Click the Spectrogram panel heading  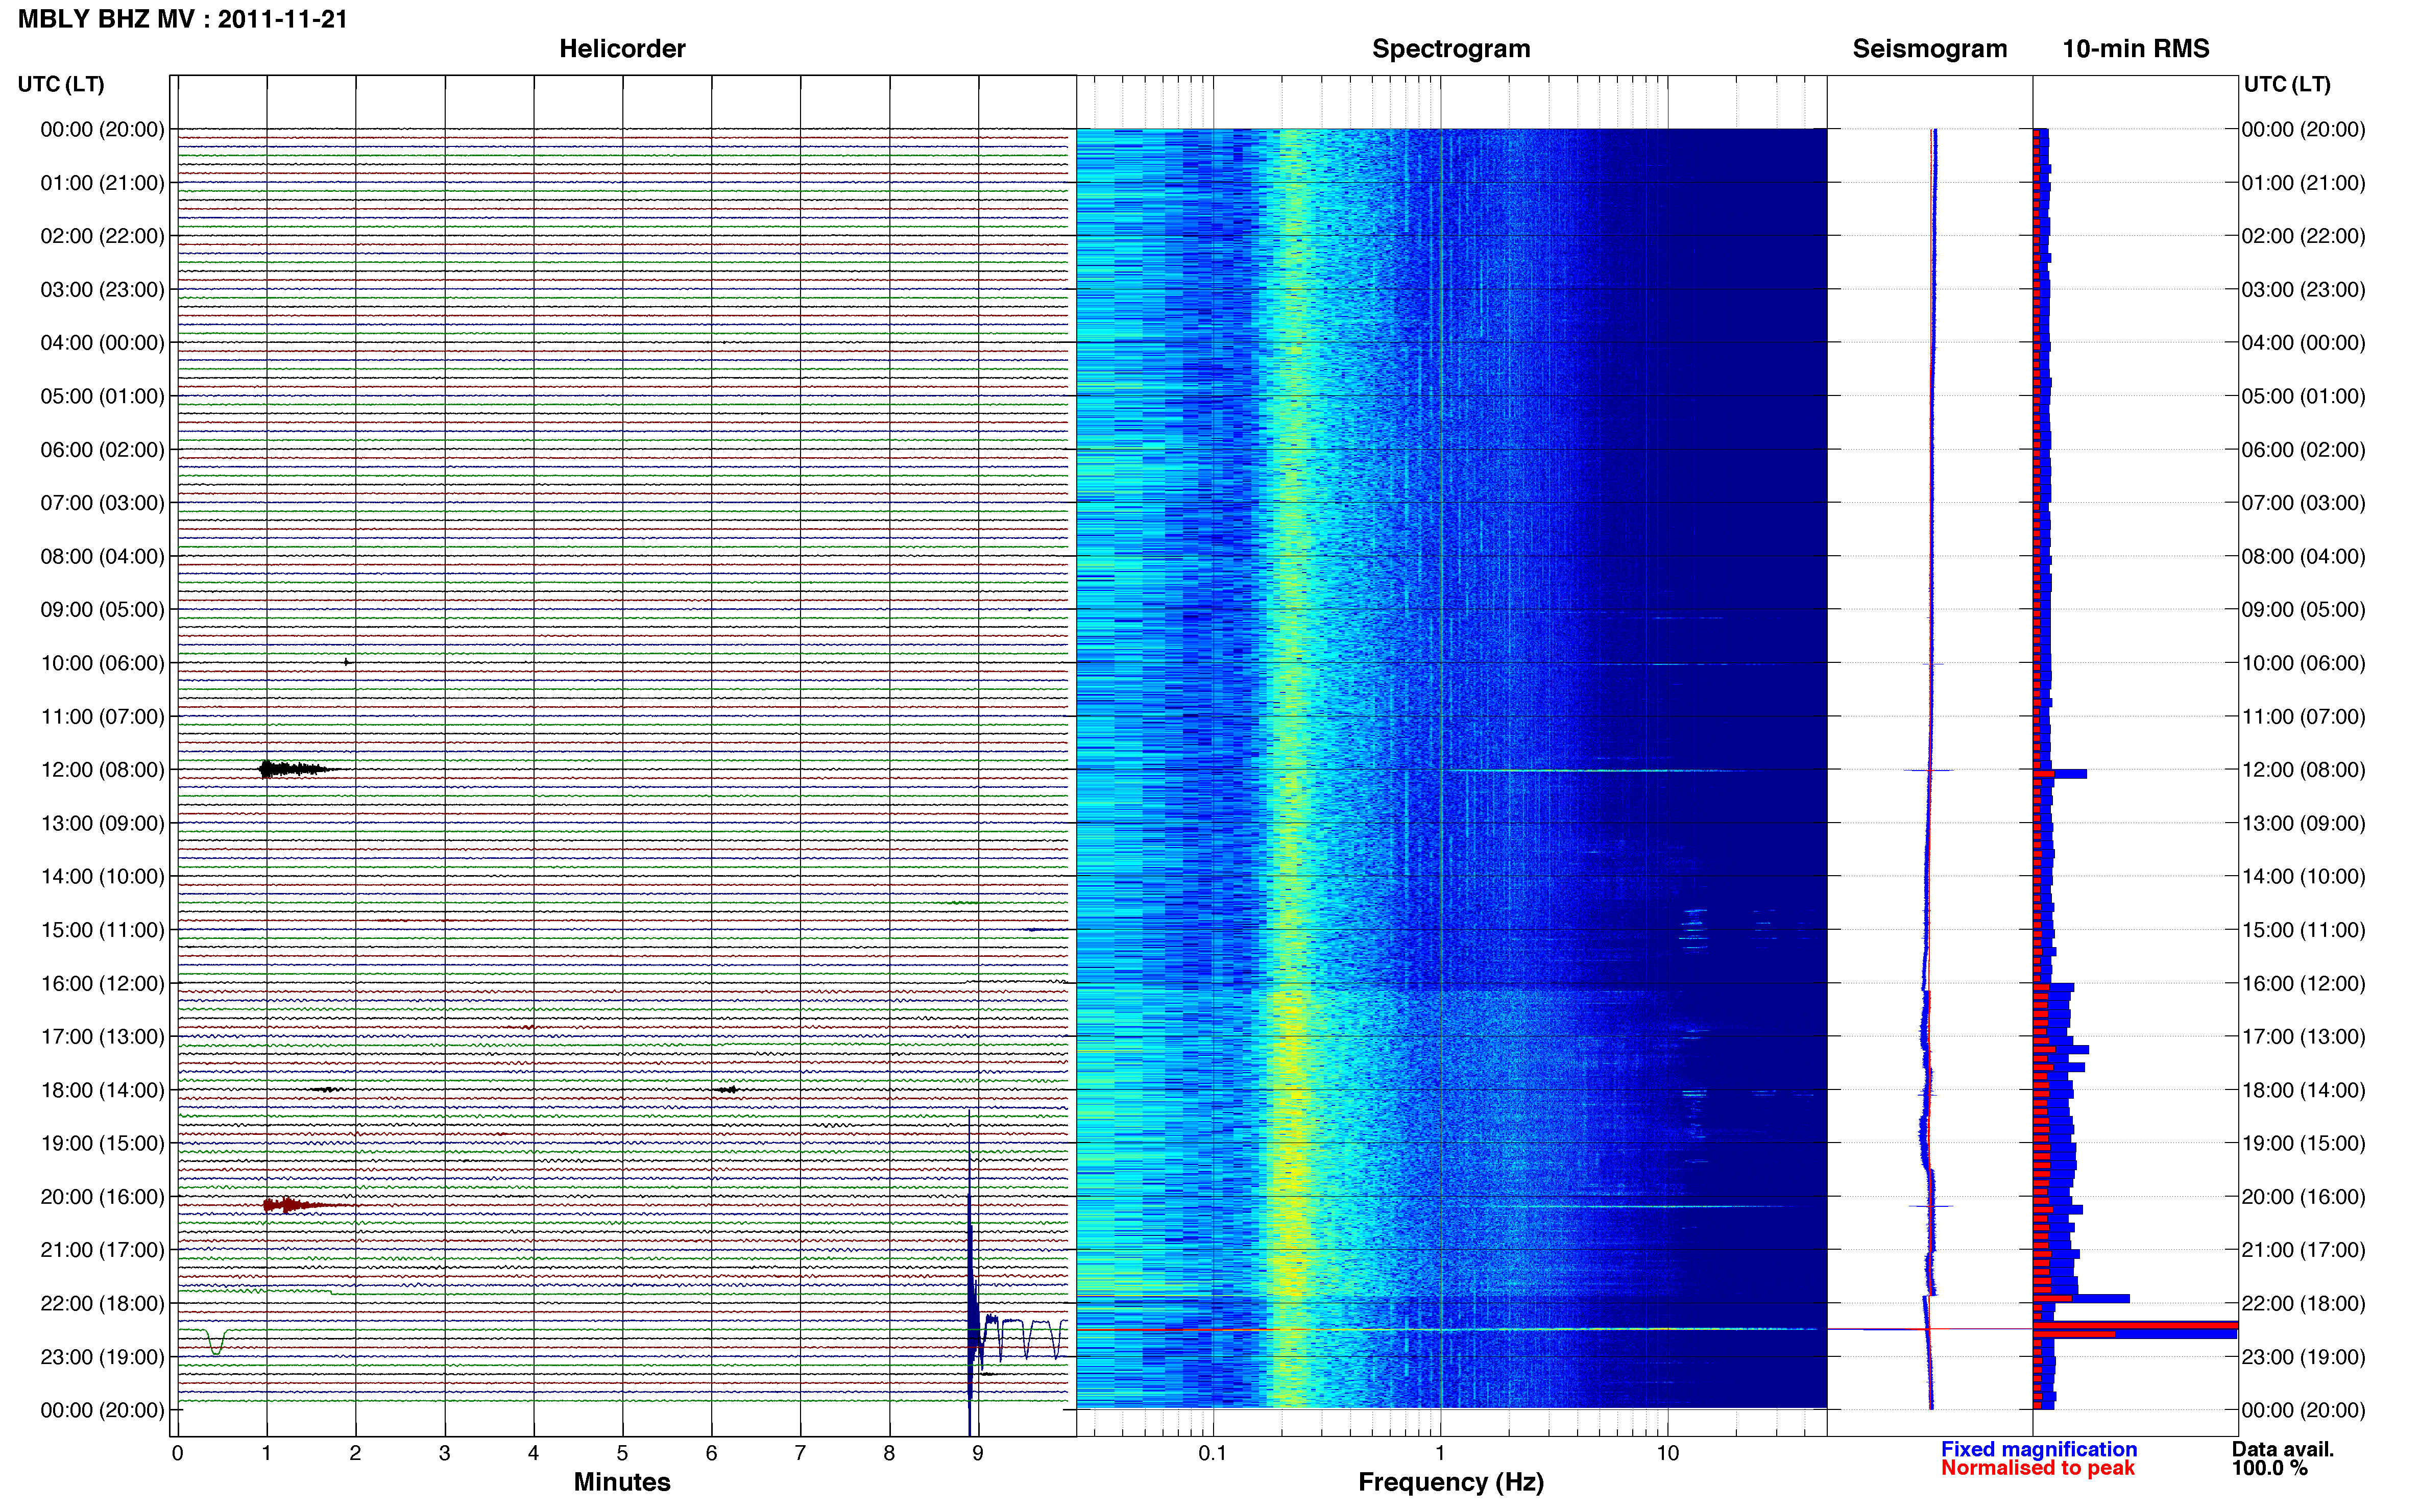pyautogui.click(x=1450, y=49)
